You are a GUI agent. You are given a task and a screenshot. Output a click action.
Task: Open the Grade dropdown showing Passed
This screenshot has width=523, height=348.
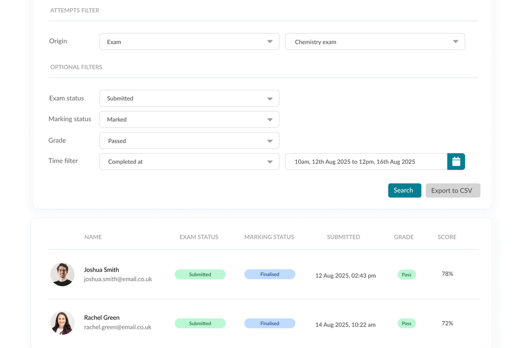tap(189, 140)
